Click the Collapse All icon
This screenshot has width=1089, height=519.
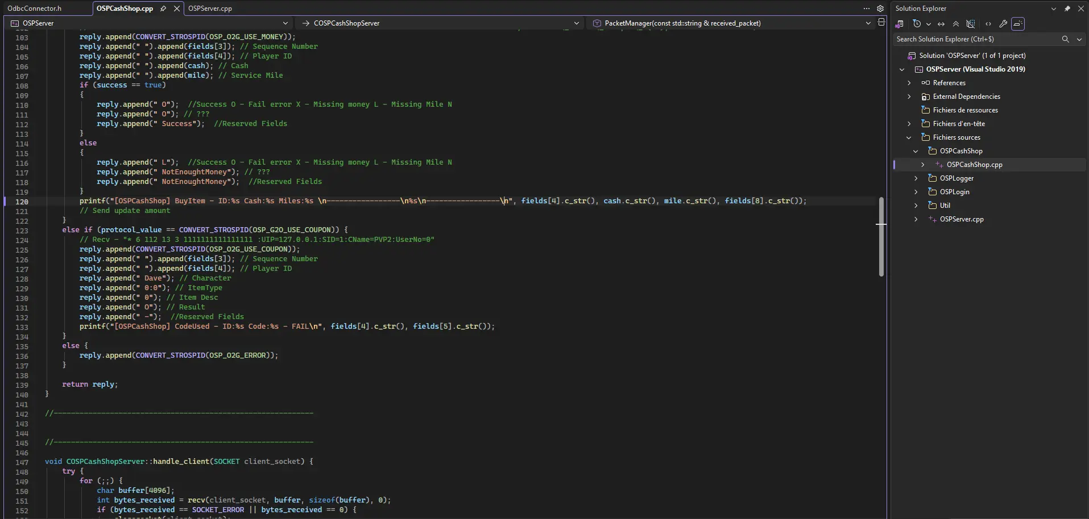click(x=956, y=24)
